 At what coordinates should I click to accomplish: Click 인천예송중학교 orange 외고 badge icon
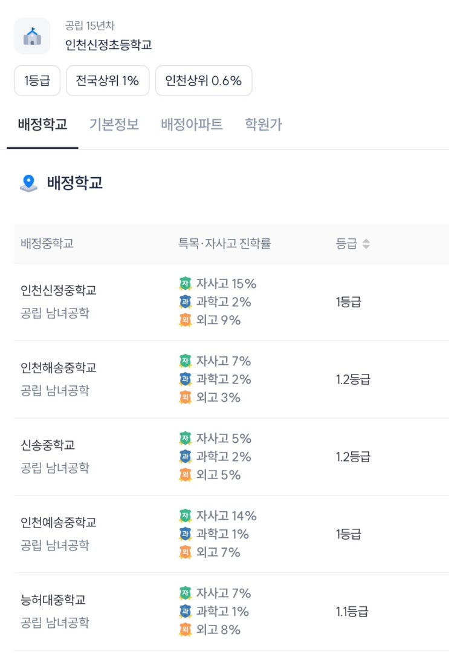pos(185,552)
